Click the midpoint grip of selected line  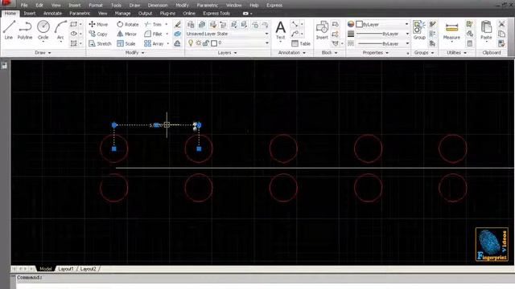[x=156, y=125]
